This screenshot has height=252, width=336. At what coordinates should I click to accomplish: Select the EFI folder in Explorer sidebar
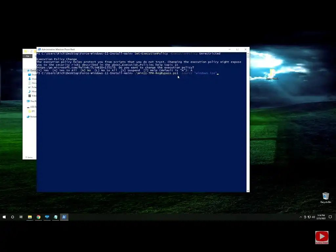coord(31,111)
